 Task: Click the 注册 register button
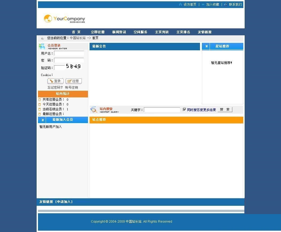coord(74,81)
